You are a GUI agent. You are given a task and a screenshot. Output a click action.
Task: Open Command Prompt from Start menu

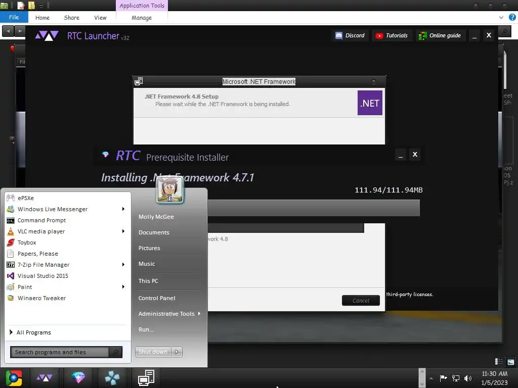point(66,220)
